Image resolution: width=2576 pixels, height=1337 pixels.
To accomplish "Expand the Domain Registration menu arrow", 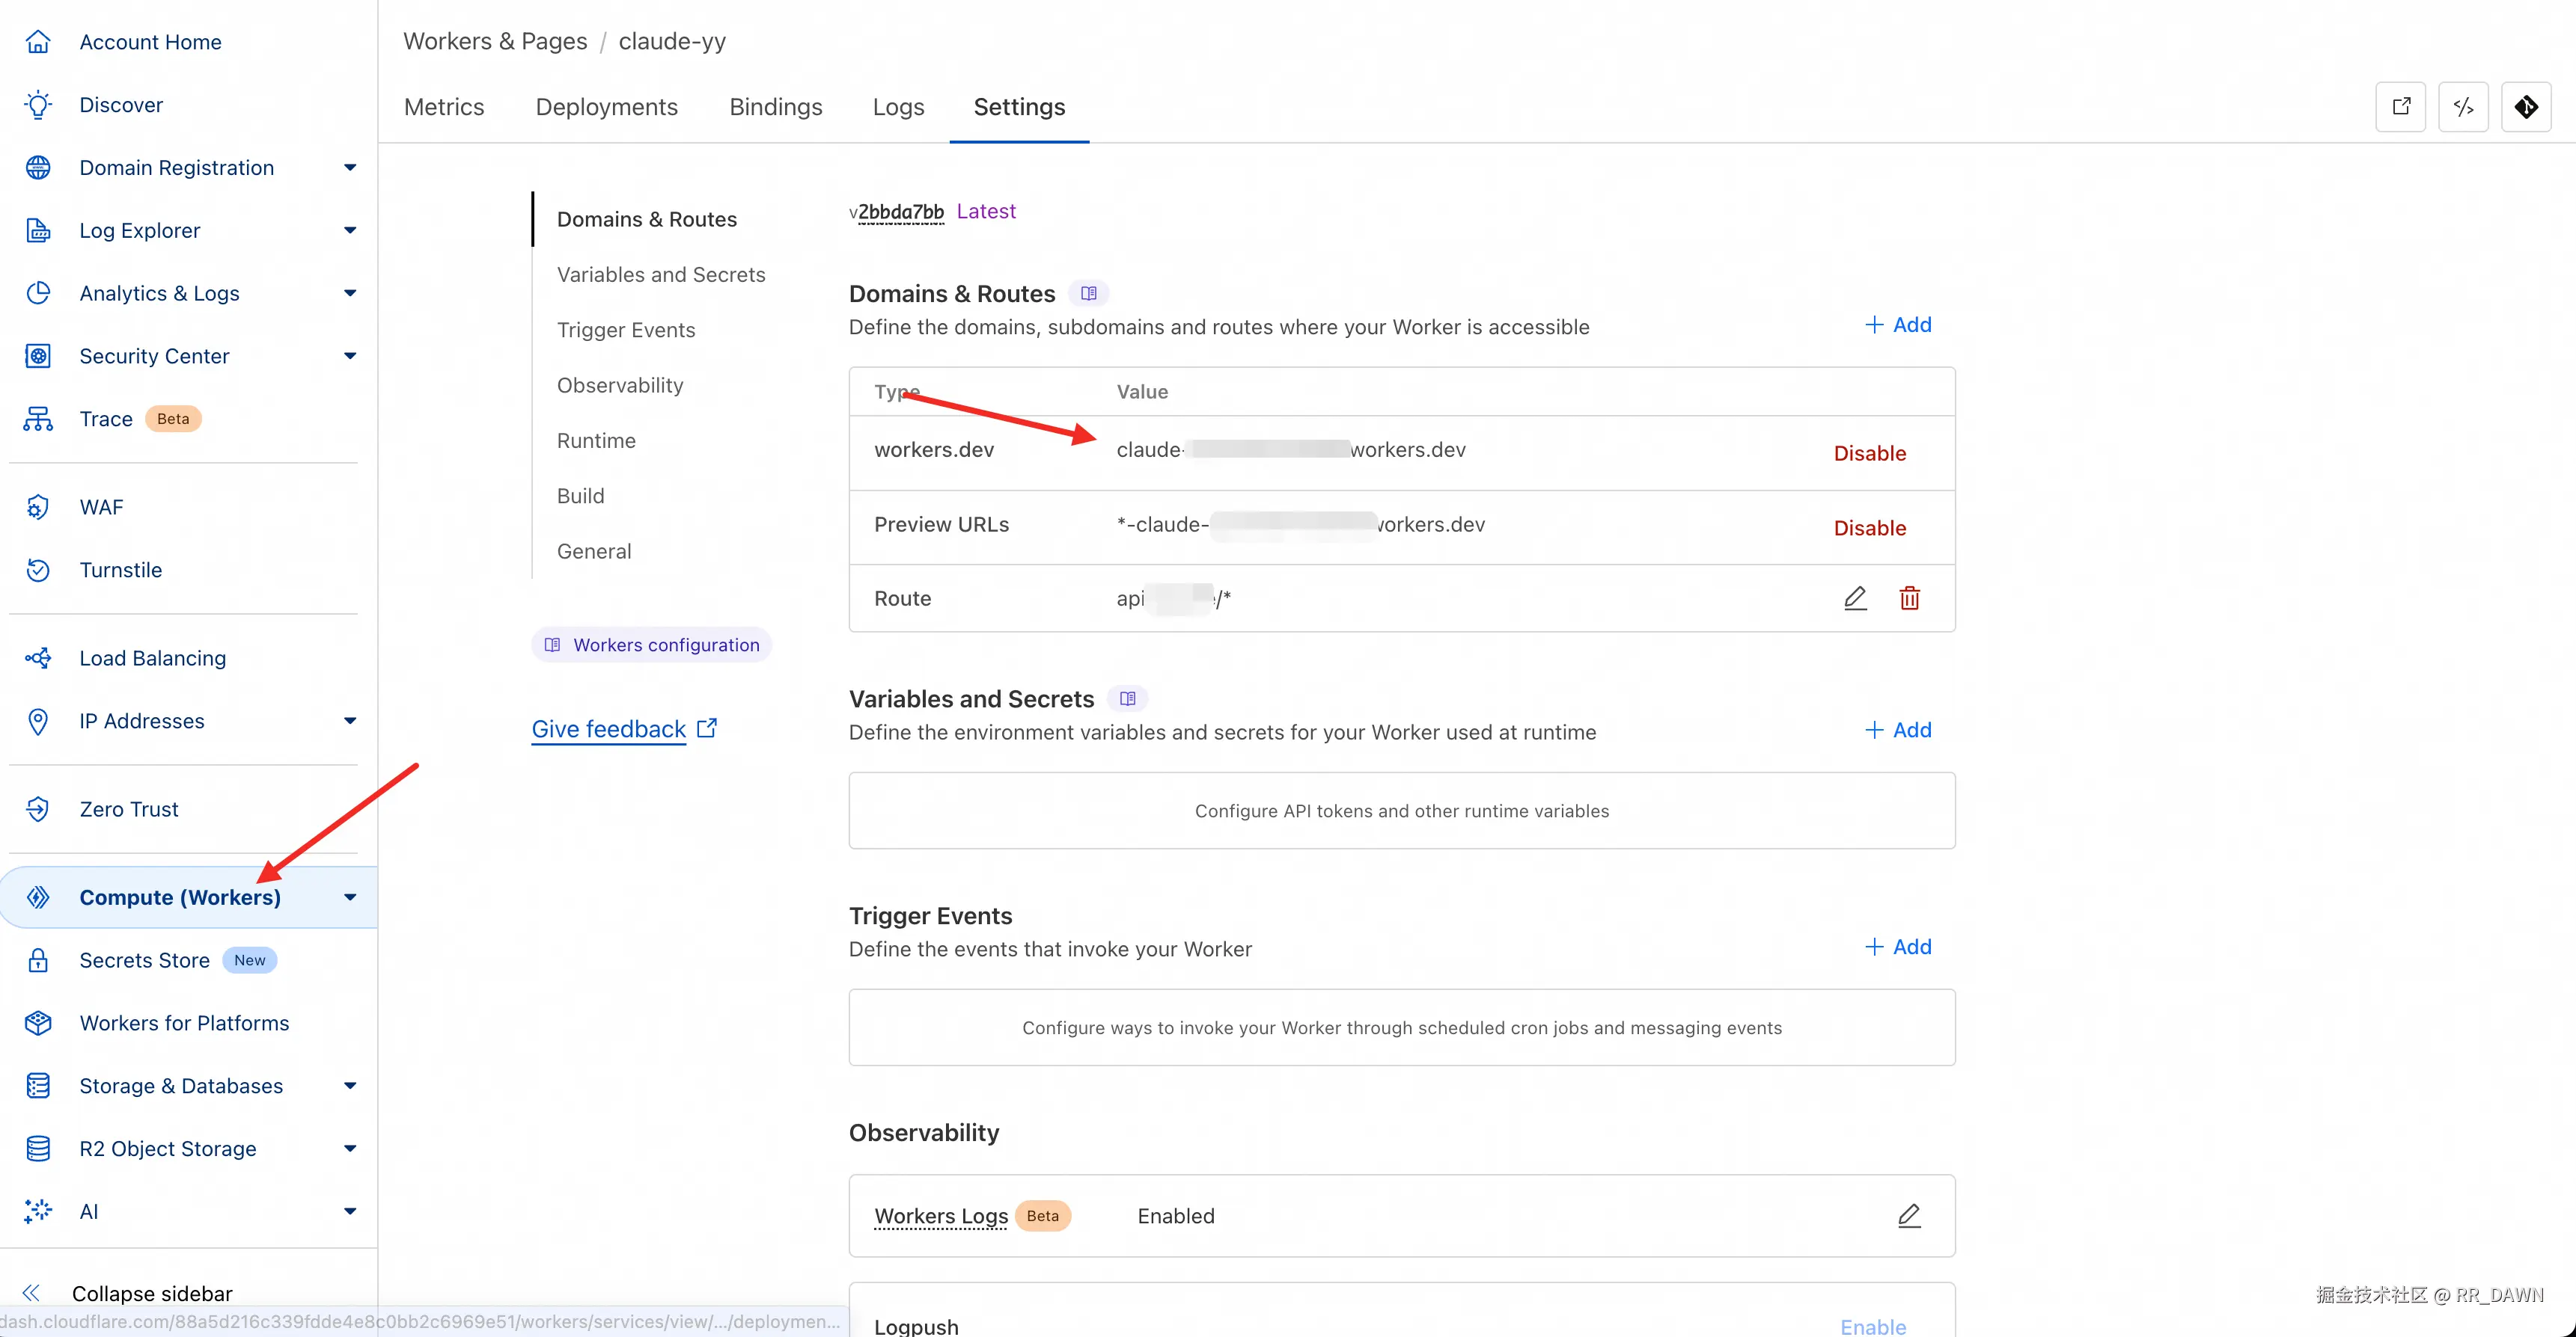I will pyautogui.click(x=350, y=168).
